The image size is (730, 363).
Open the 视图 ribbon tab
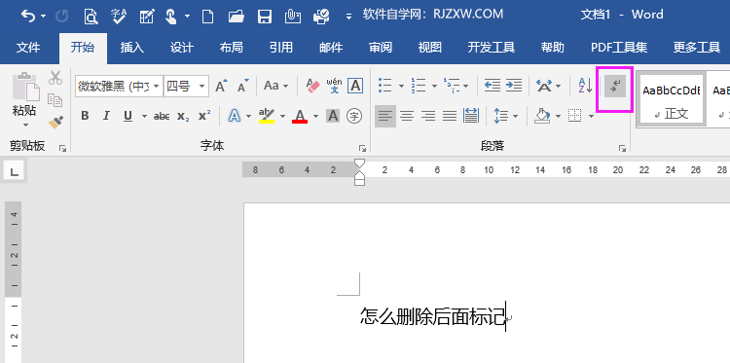point(429,48)
